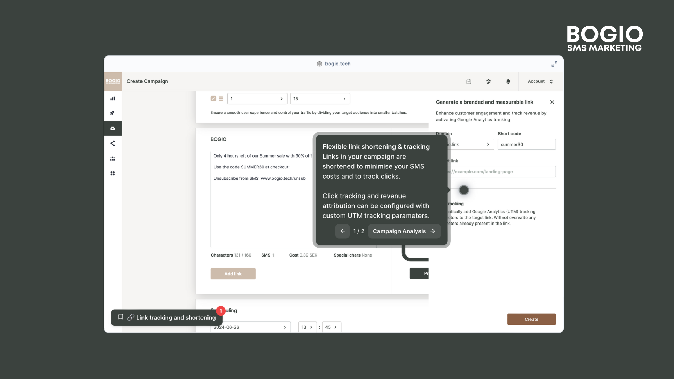Open the Domain dropdown selector

pyautogui.click(x=470, y=144)
